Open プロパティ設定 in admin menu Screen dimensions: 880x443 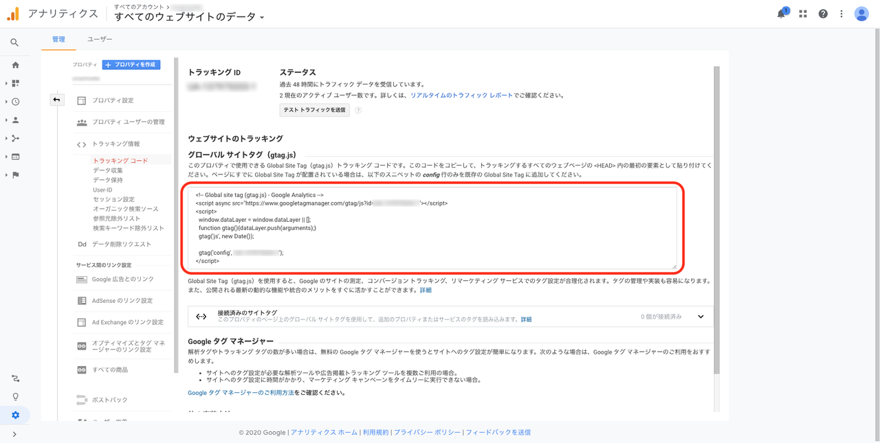(x=113, y=100)
